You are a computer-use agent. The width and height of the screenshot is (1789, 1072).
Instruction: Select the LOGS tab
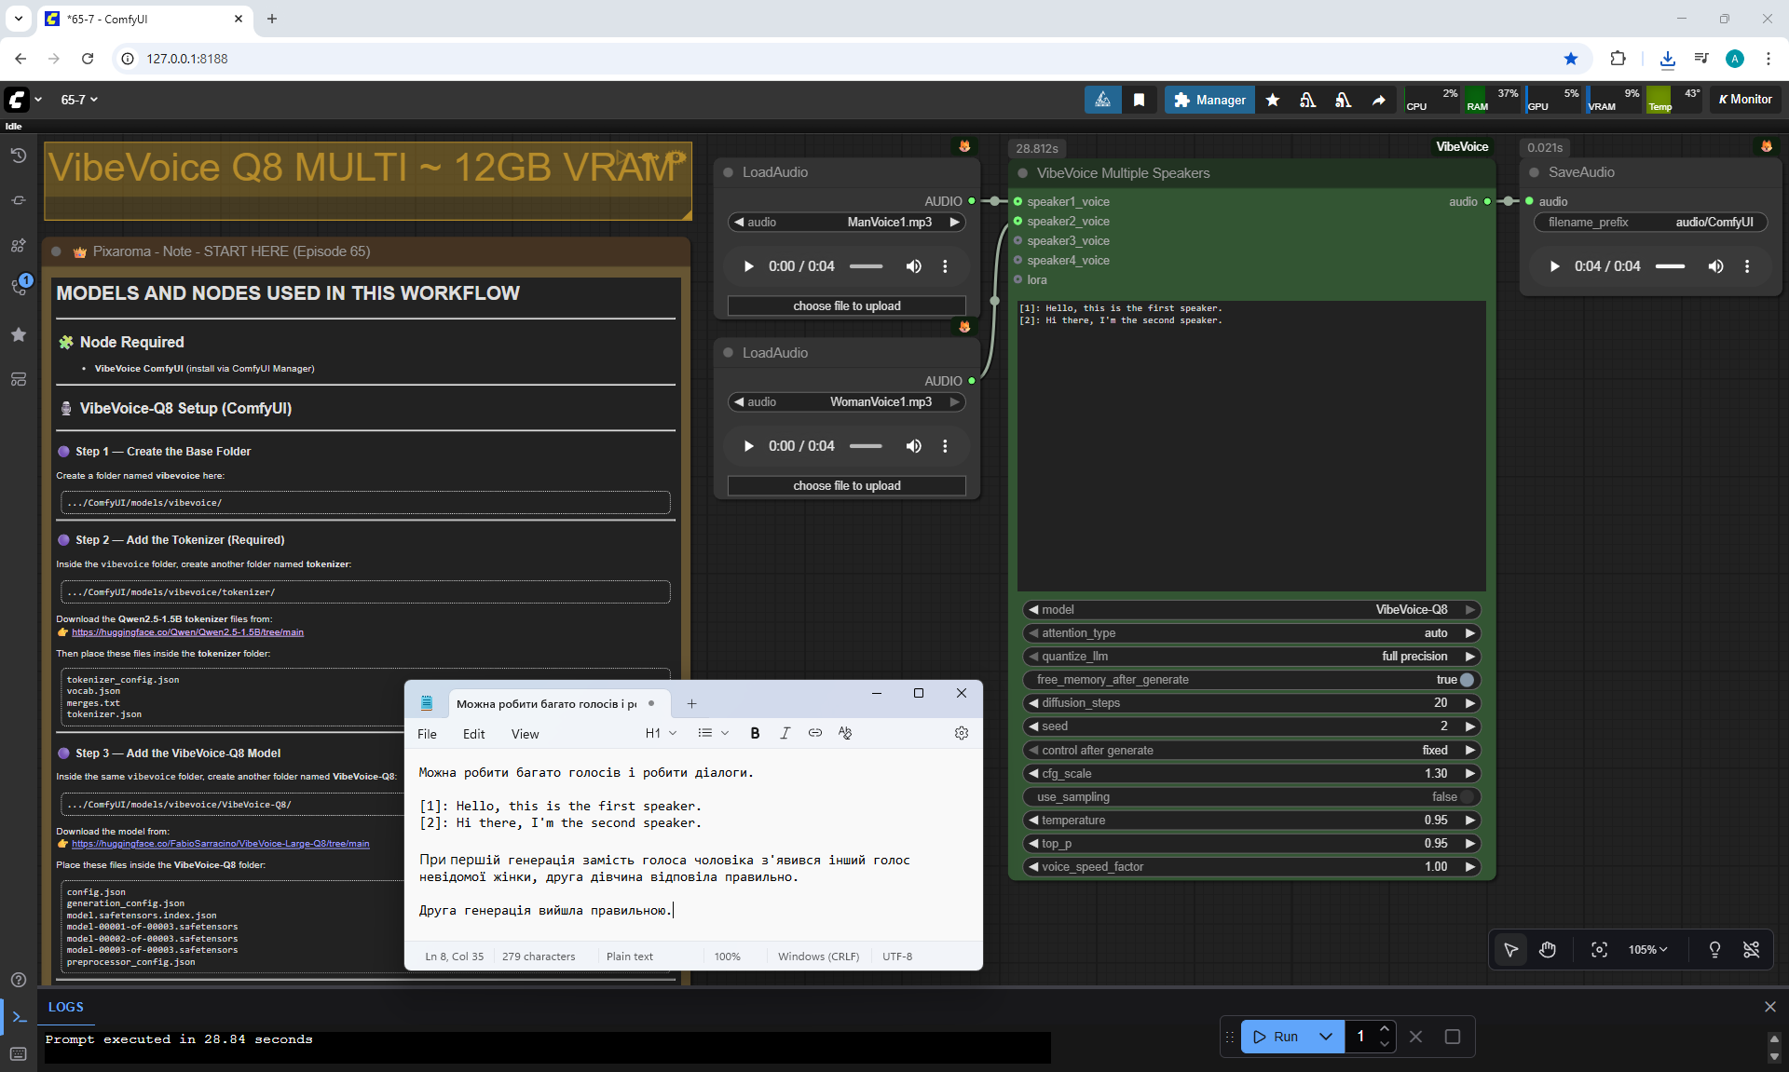point(66,1007)
